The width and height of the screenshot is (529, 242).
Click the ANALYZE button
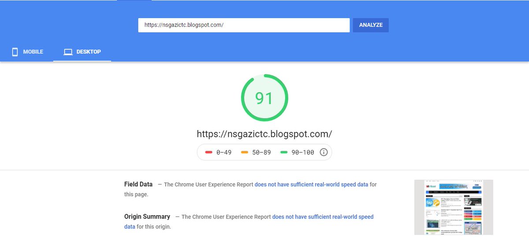pos(371,25)
